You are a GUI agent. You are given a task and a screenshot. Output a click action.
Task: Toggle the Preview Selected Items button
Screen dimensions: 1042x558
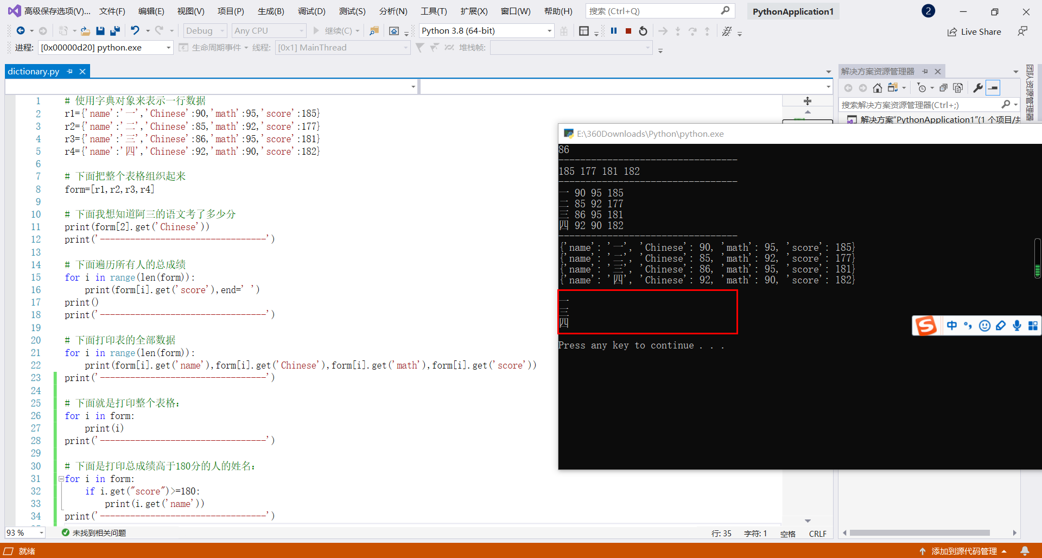coord(993,88)
